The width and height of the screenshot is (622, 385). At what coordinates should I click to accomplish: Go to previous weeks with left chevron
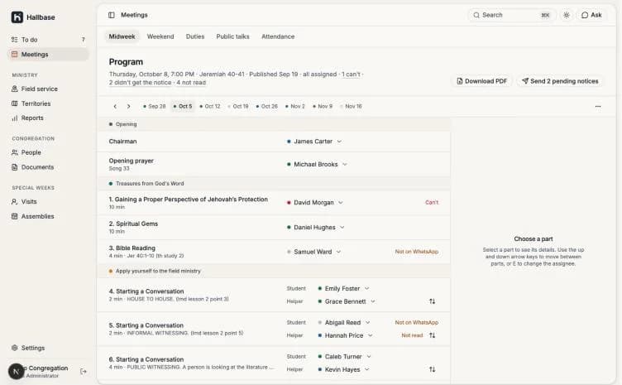tap(115, 106)
